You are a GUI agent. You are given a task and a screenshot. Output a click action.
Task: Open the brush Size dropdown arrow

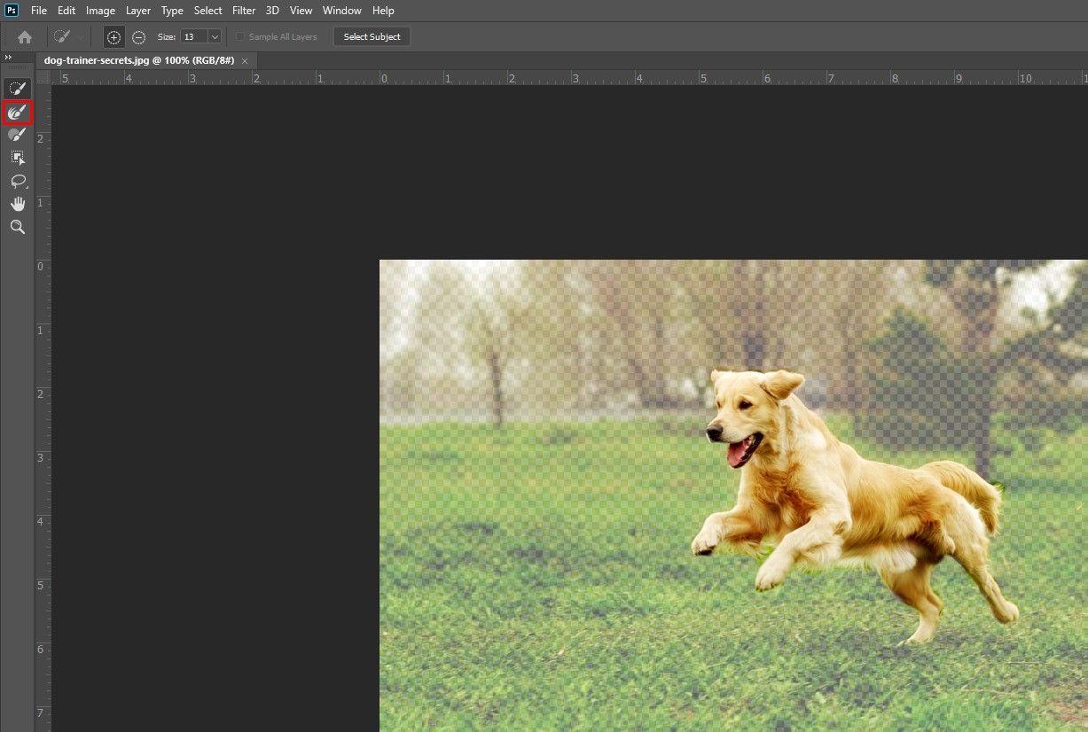click(x=214, y=37)
